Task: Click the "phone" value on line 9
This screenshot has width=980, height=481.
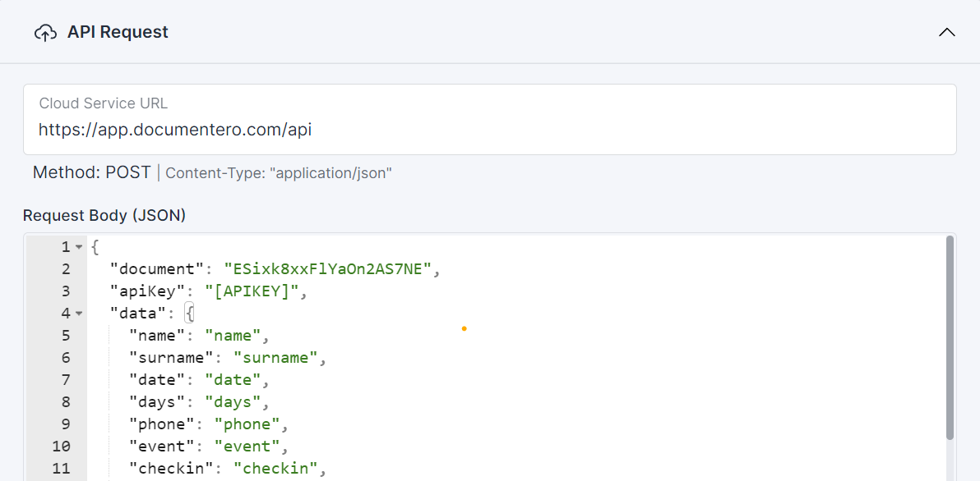Action: pos(247,424)
